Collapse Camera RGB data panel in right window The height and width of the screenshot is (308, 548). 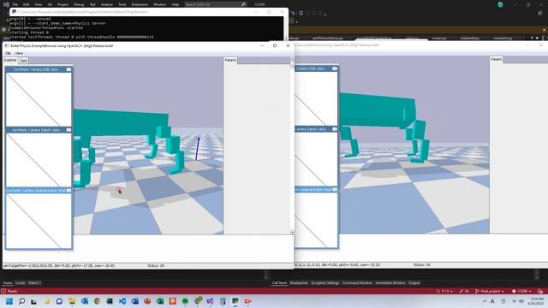(335, 68)
